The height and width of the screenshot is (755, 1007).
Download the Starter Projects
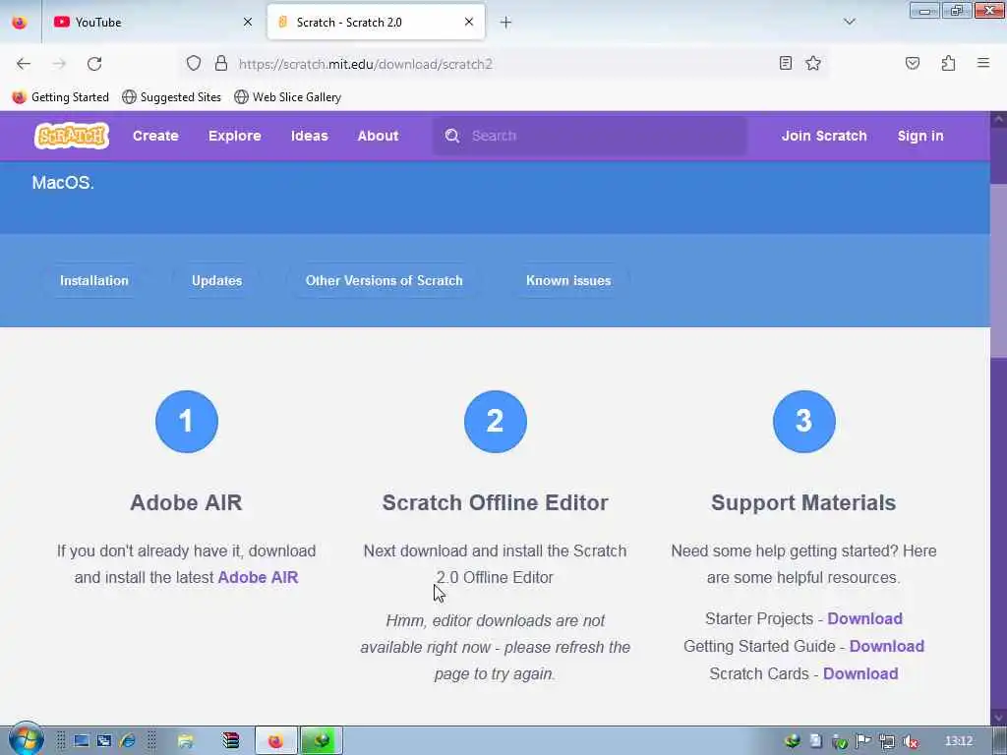click(864, 618)
